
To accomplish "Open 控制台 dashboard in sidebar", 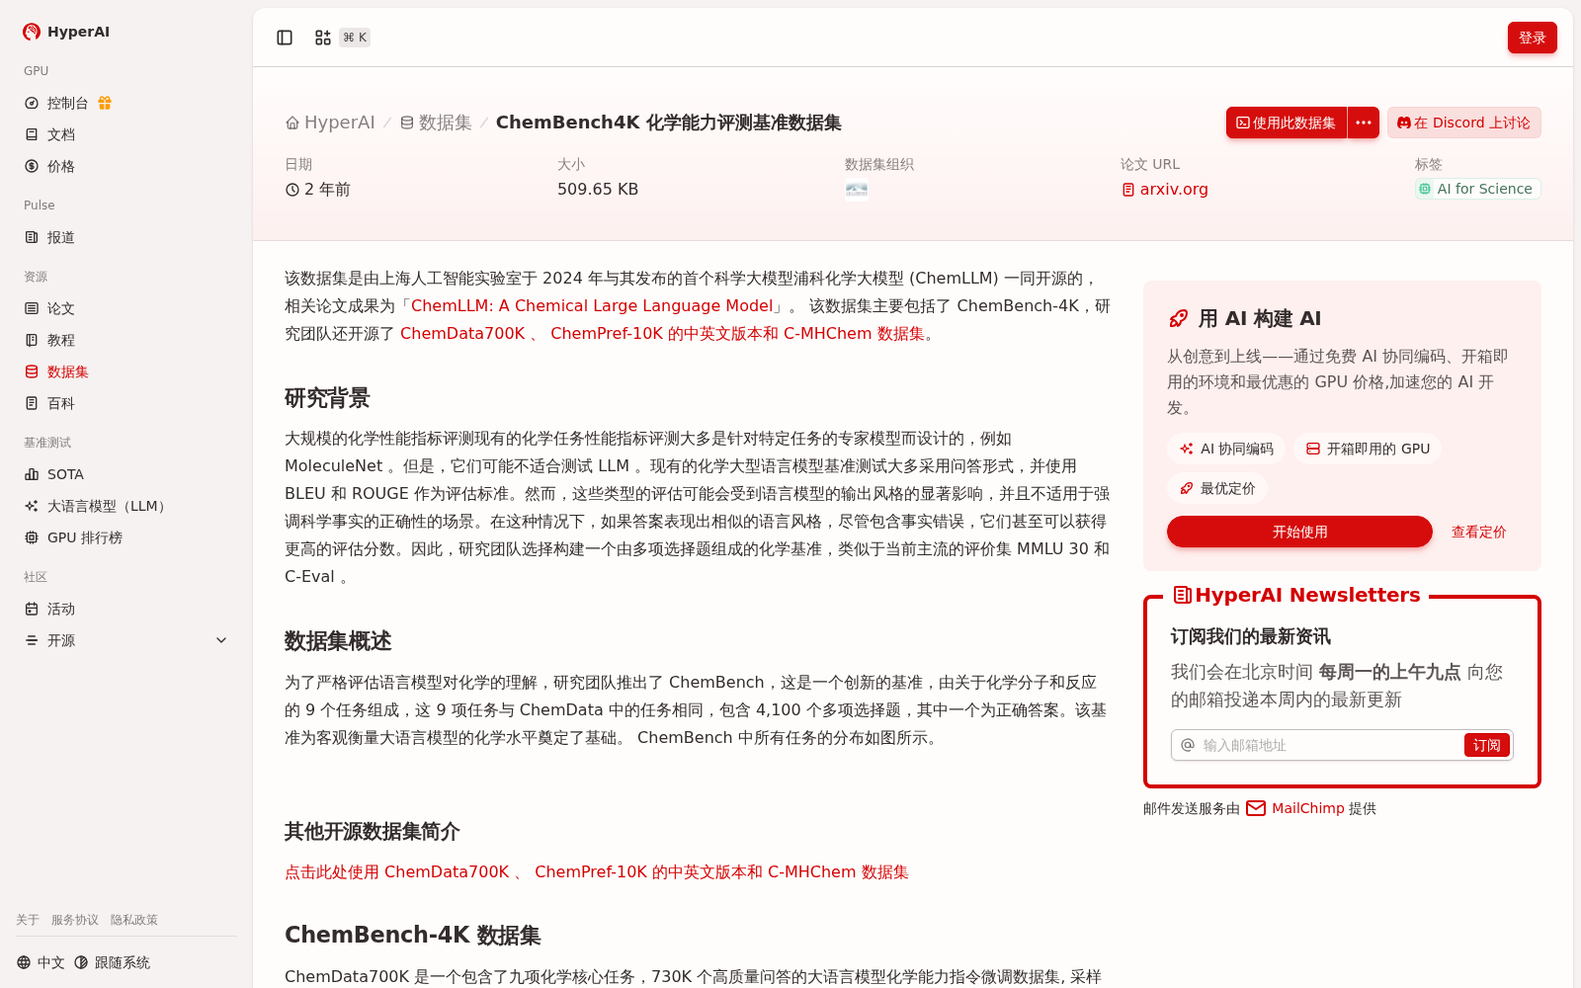I will [x=67, y=103].
